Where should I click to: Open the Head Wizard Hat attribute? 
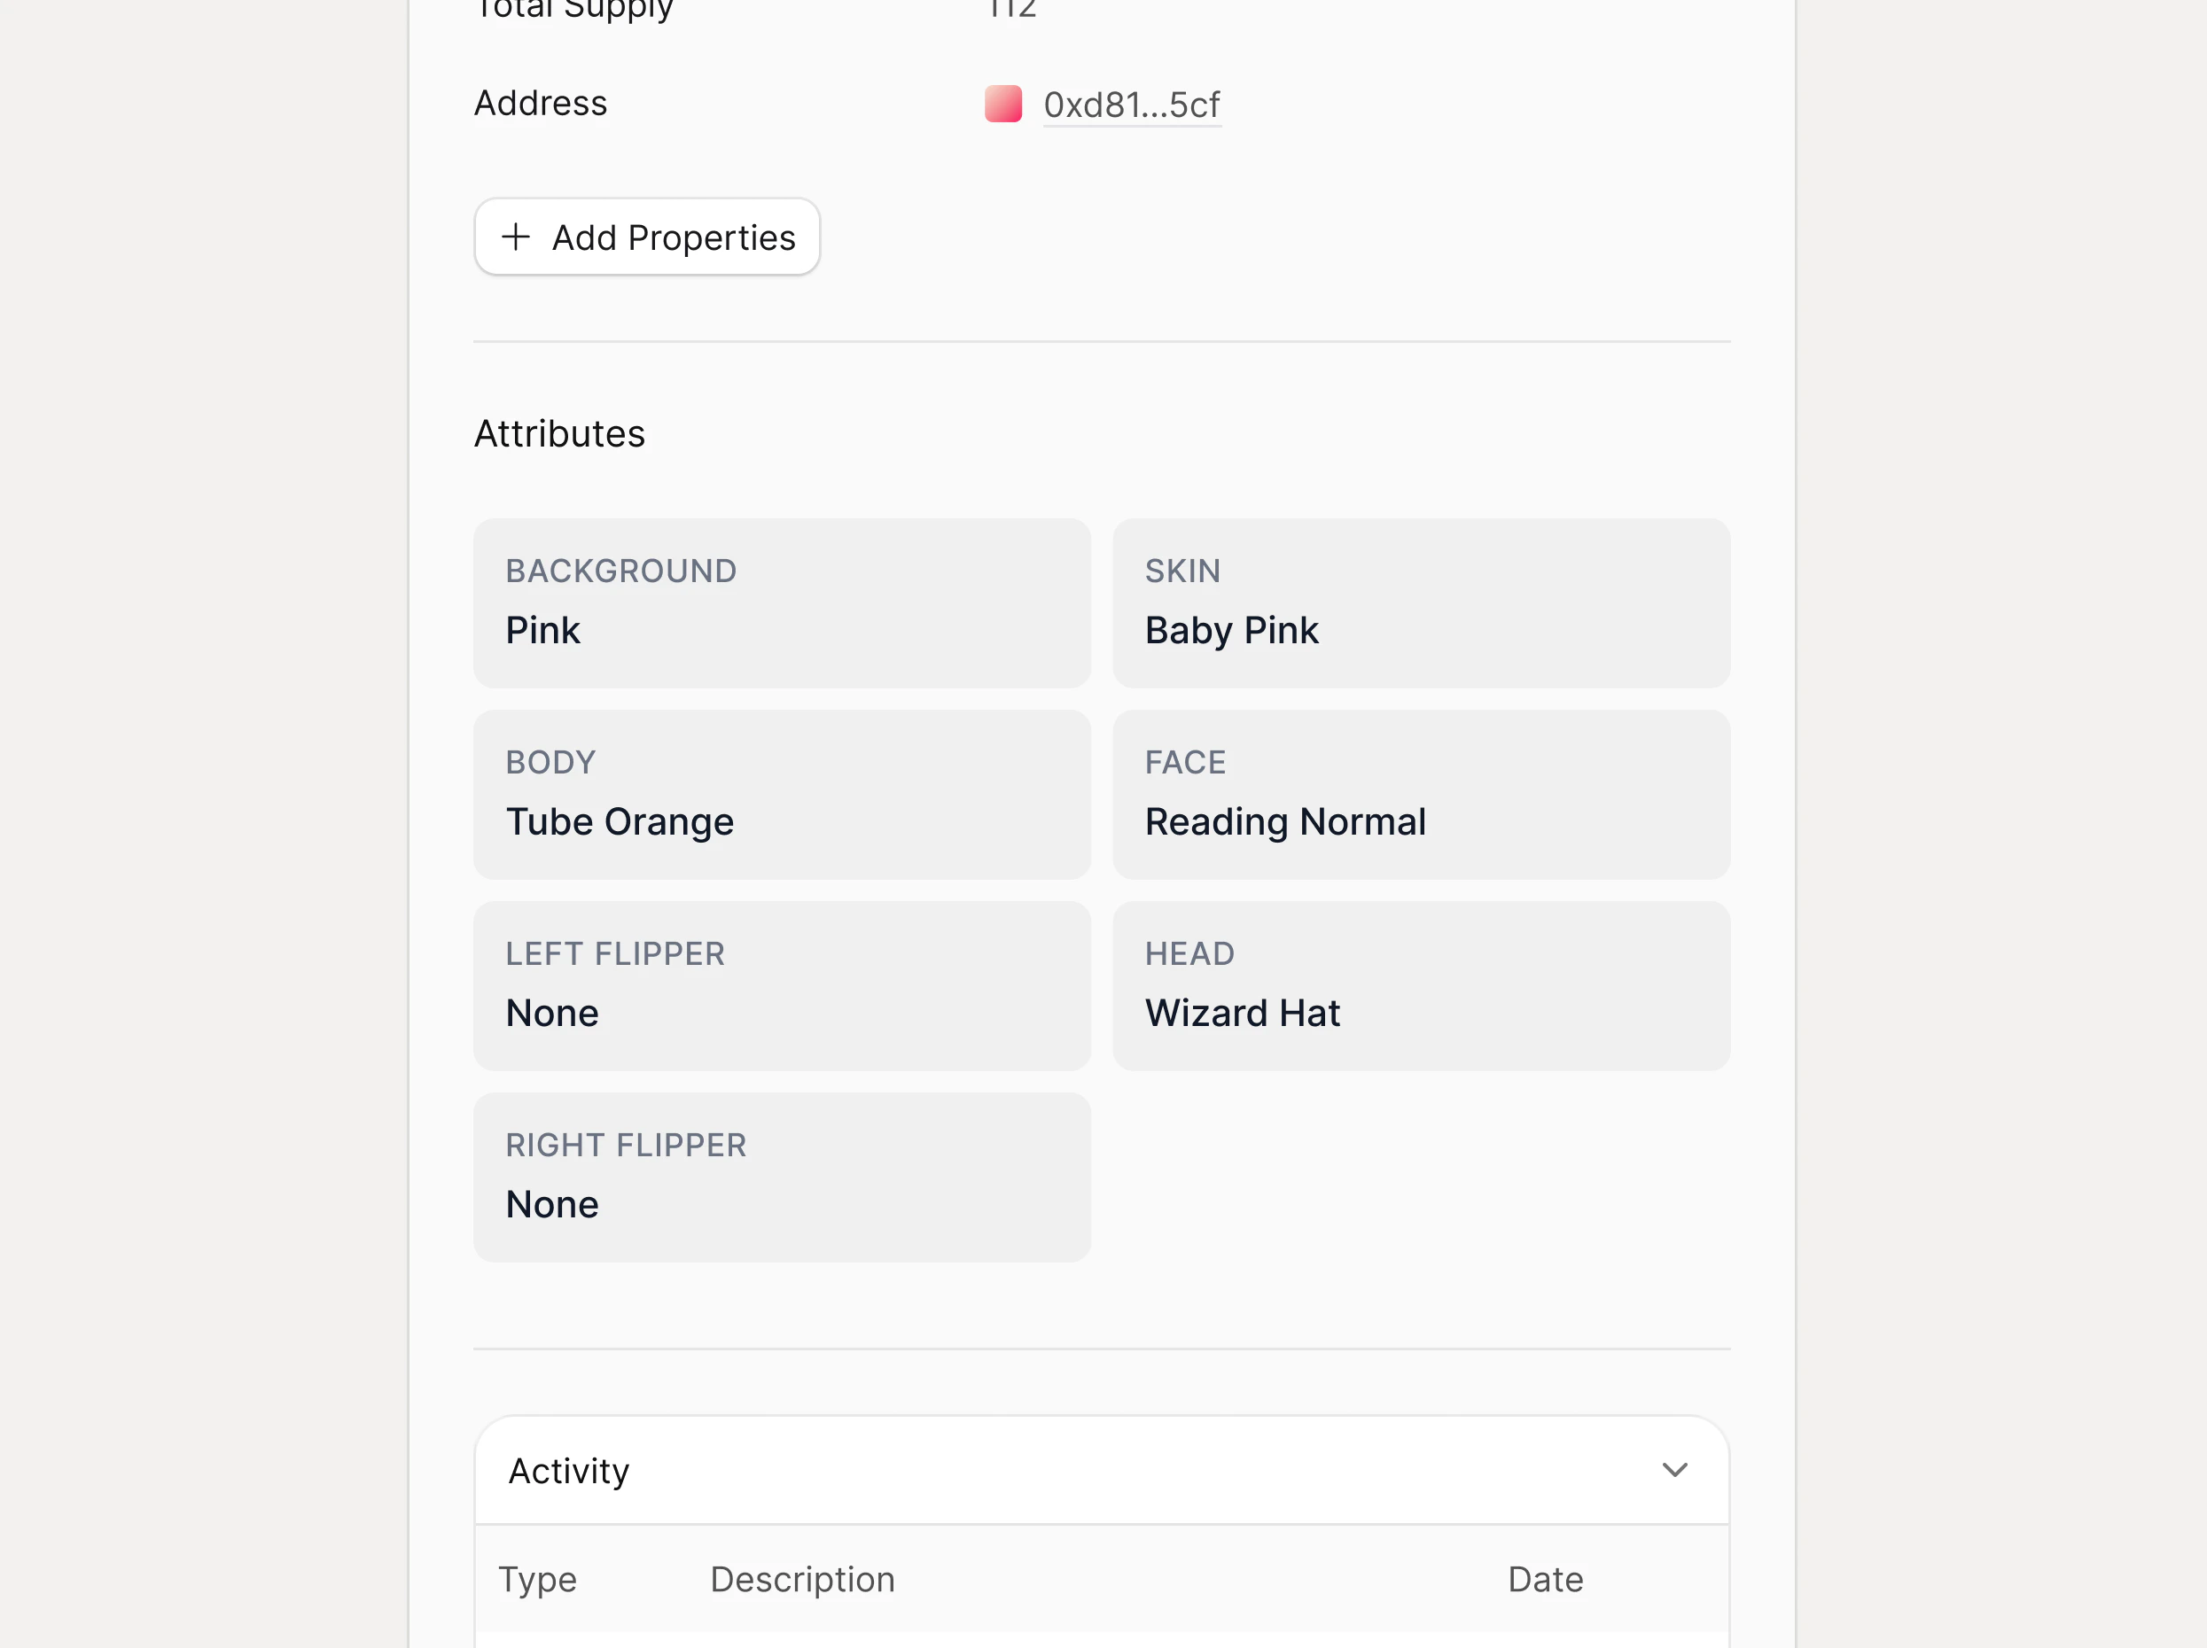pos(1421,985)
